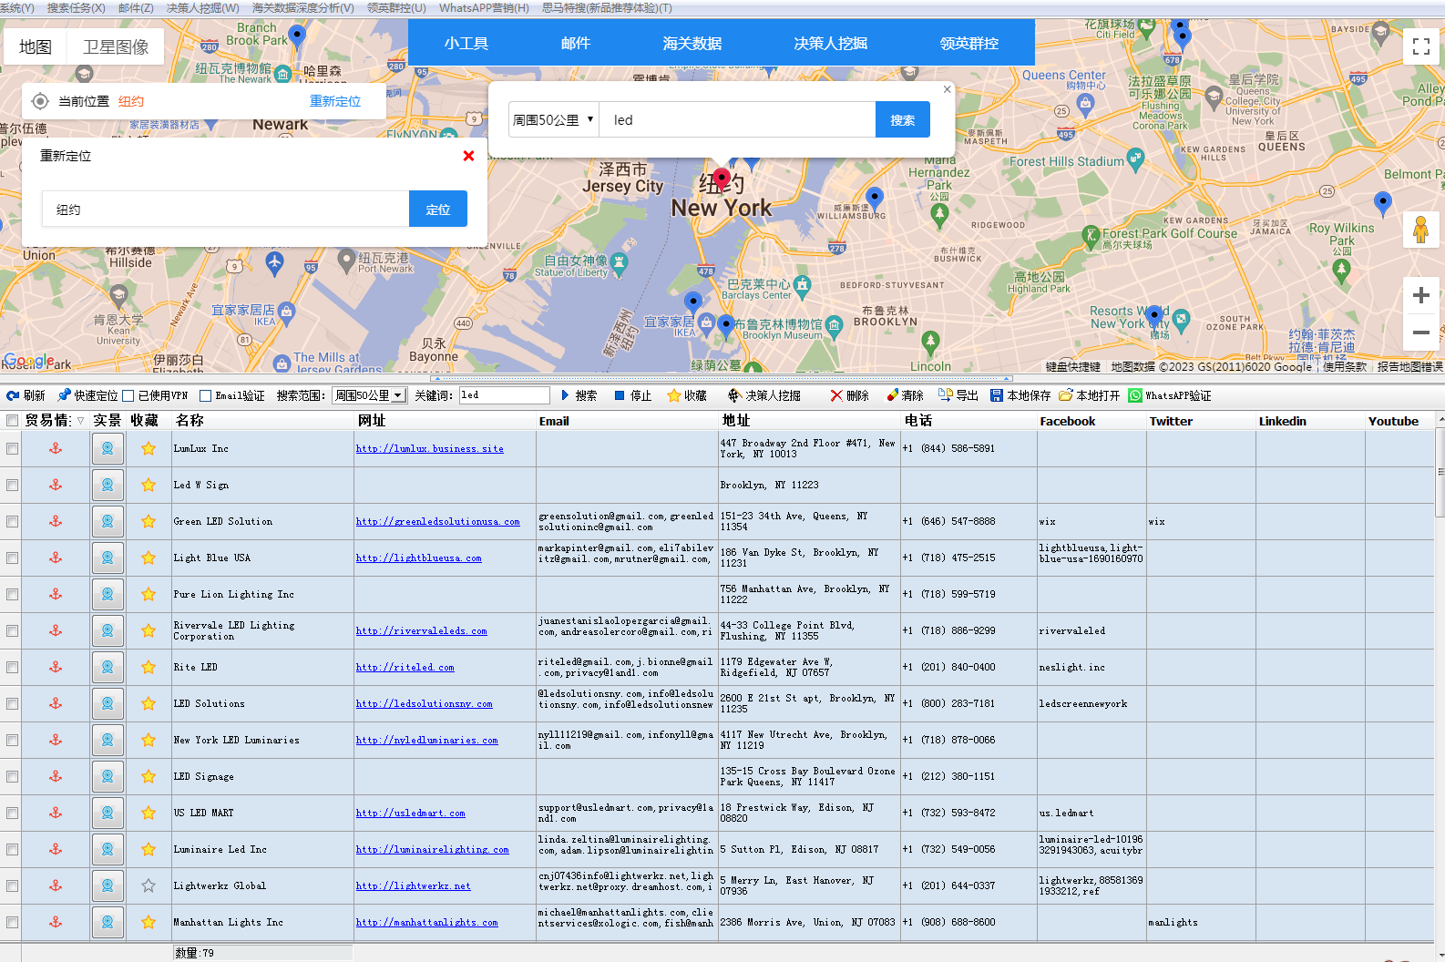Screen dimensions: 1445x962
Task: Check the Manhattan Lights Inc row checkbox
Action: 12,922
